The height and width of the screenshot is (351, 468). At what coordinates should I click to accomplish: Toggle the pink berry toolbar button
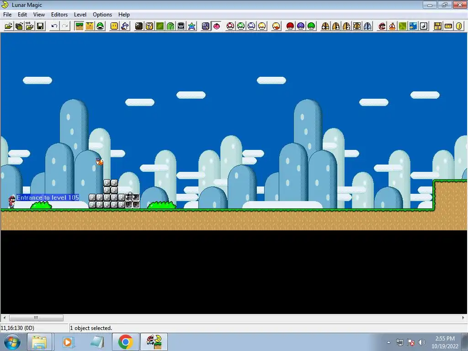[x=216, y=26]
